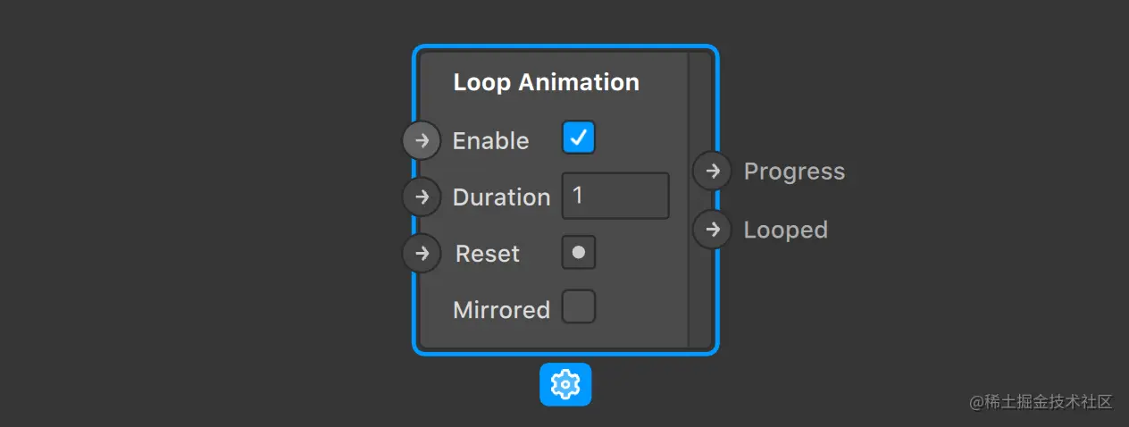Select the Loop Animation patch title
This screenshot has width=1129, height=427.
click(546, 82)
